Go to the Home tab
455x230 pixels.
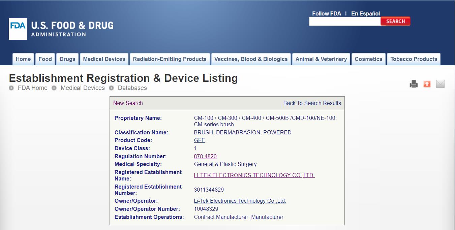[23, 59]
